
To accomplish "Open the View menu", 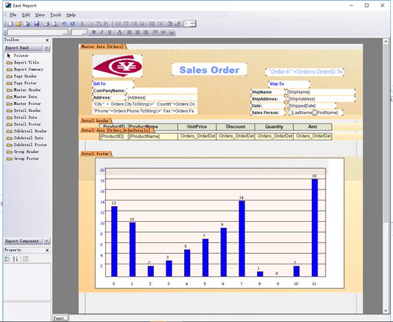I will click(40, 15).
